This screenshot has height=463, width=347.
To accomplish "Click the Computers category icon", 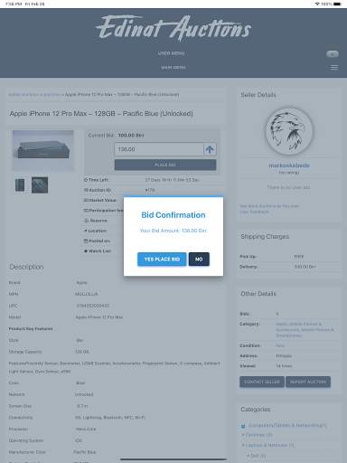I will coord(243,426).
